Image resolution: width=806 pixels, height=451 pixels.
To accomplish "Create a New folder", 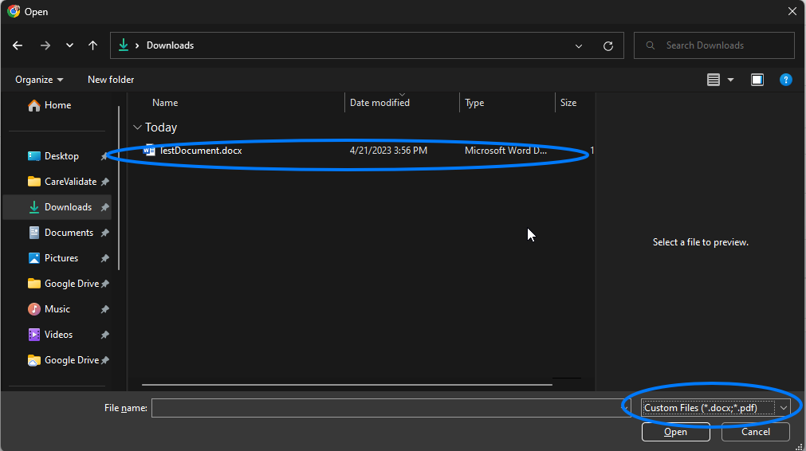I will 111,80.
